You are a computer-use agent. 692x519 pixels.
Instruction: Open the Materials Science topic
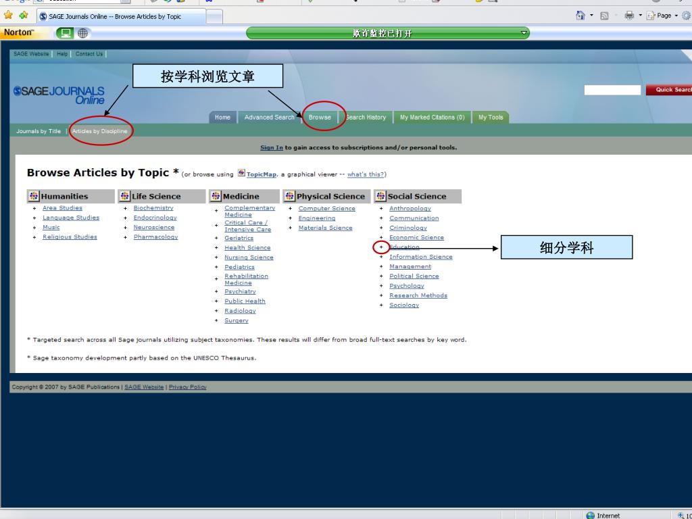[325, 228]
